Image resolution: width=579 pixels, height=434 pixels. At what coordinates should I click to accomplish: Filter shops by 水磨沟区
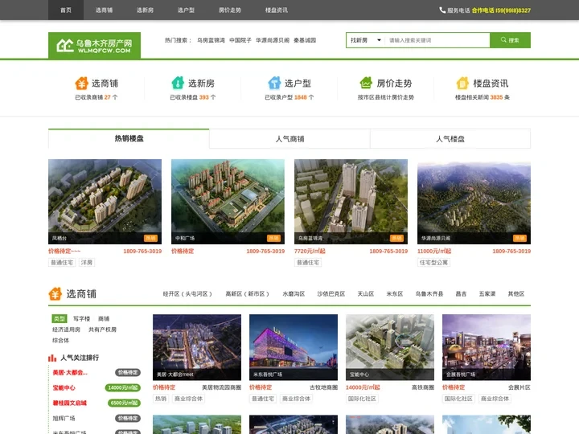click(294, 294)
